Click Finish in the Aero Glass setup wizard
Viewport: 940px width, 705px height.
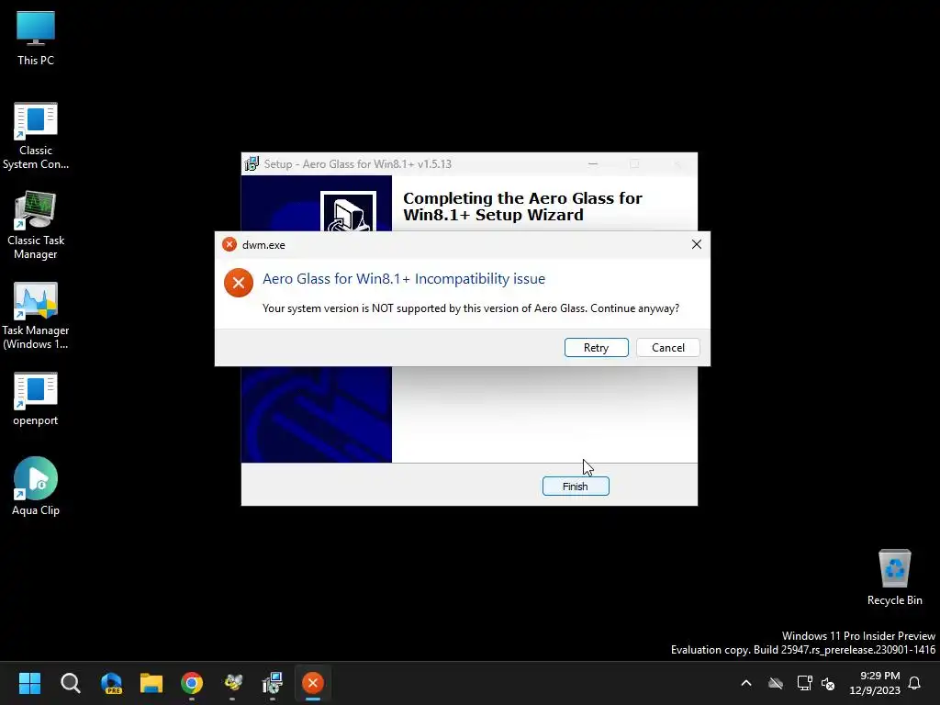(576, 487)
